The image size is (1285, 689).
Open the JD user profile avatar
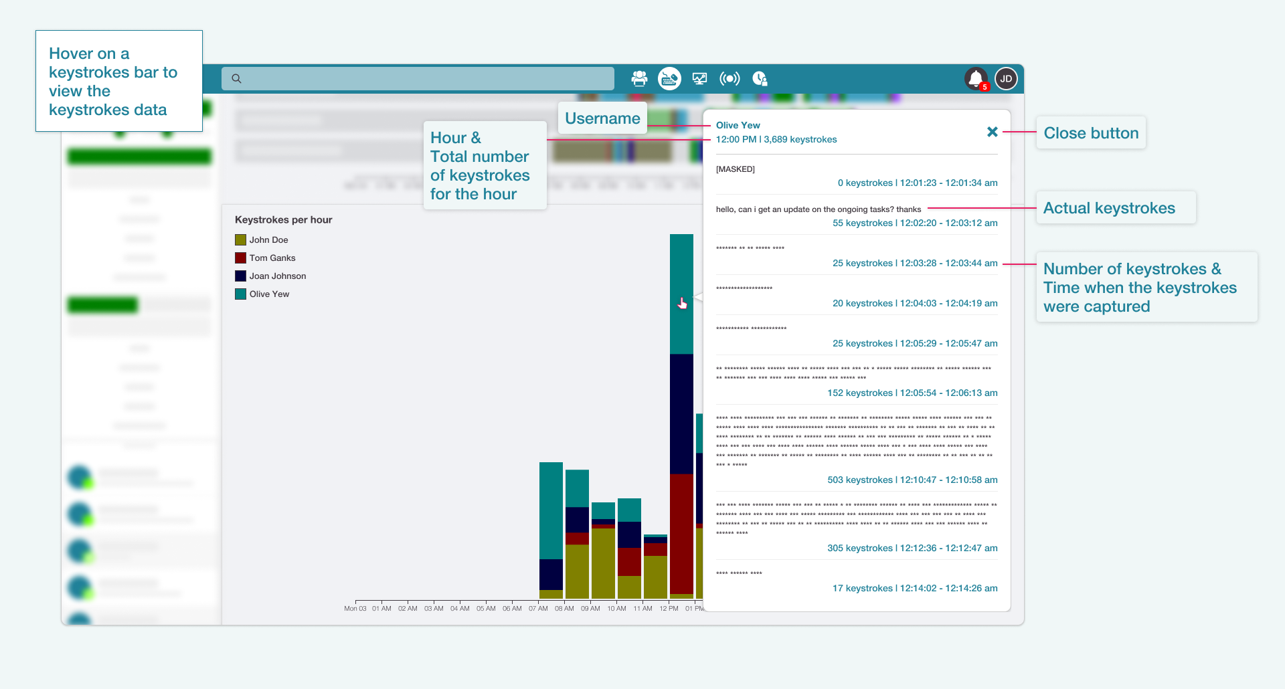pyautogui.click(x=1006, y=79)
